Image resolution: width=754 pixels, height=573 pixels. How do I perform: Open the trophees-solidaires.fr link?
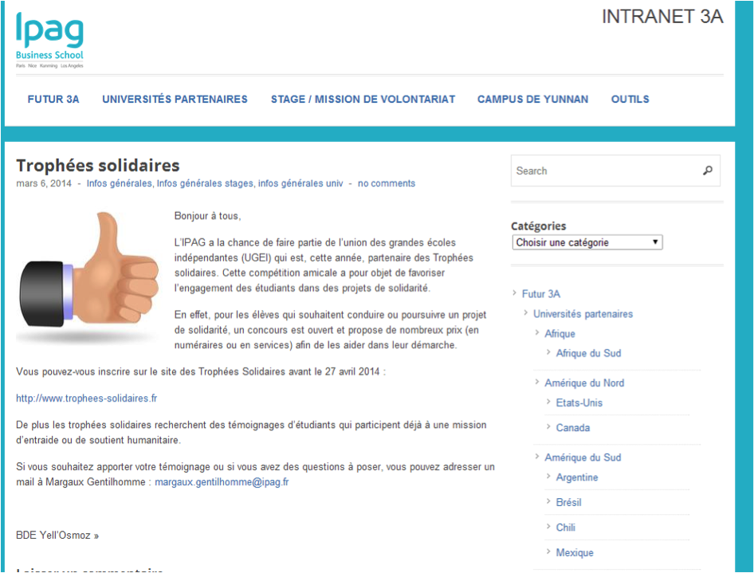87,398
